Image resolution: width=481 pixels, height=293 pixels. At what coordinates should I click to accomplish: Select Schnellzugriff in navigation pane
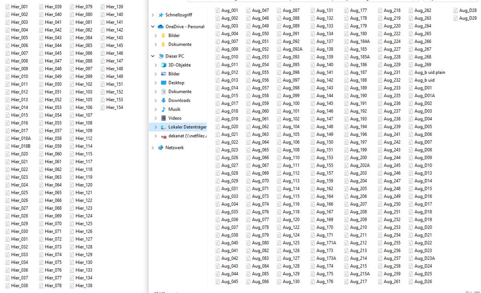[x=179, y=15]
